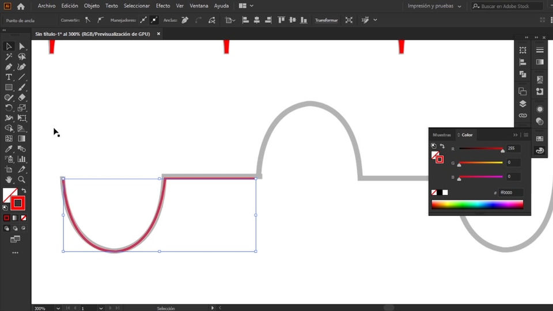Image resolution: width=553 pixels, height=311 pixels.
Task: Select the Column Graph tool
Action: [x=22, y=159]
